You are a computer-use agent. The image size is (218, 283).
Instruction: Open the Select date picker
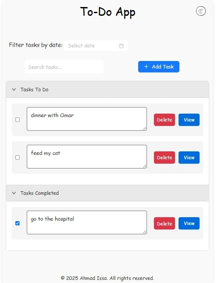[x=96, y=46]
